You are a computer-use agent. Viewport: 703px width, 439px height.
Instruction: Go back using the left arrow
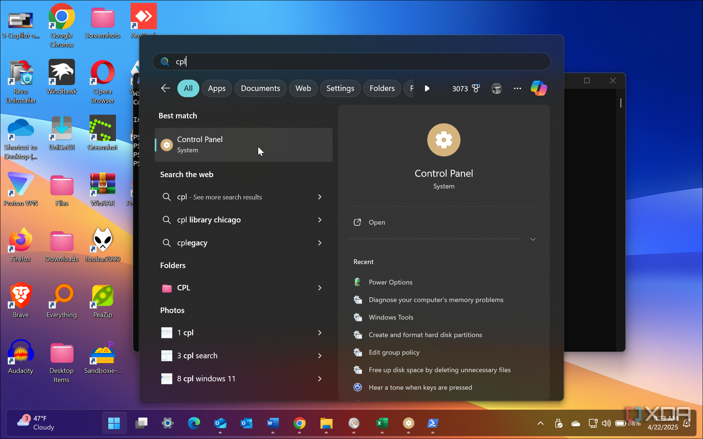(x=166, y=88)
